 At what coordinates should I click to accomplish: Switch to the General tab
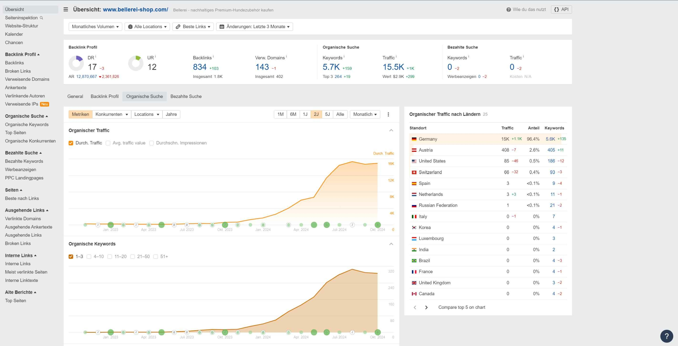click(x=75, y=96)
